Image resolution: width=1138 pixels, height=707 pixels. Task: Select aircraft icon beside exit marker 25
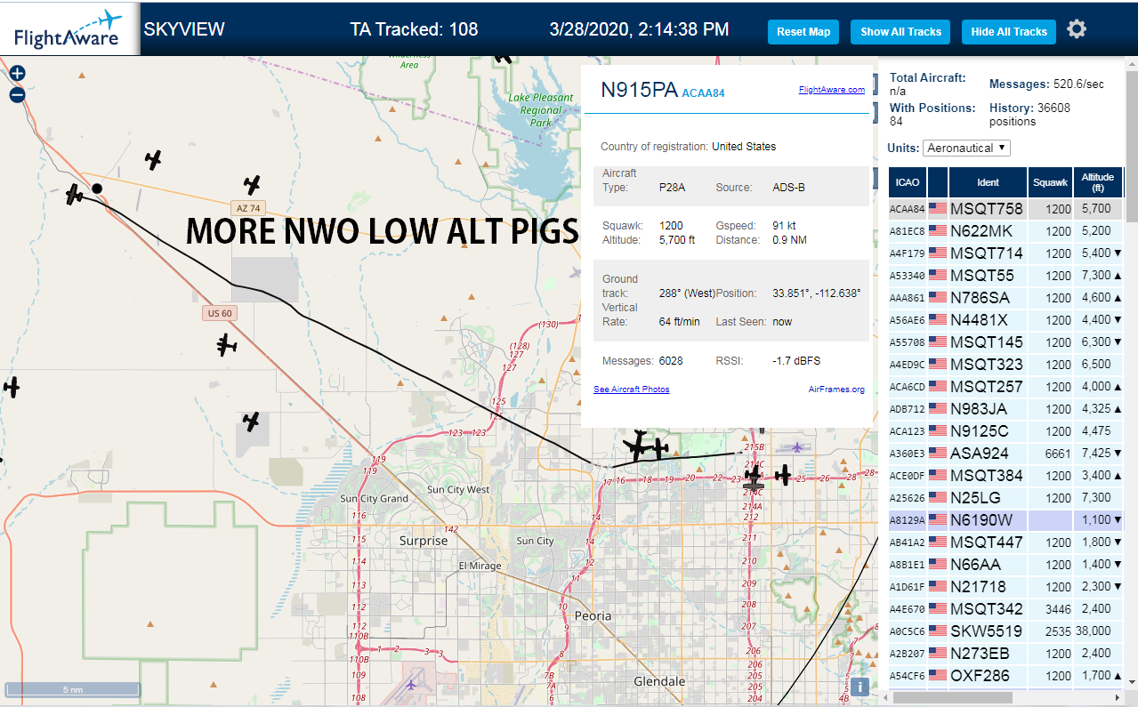point(783,476)
